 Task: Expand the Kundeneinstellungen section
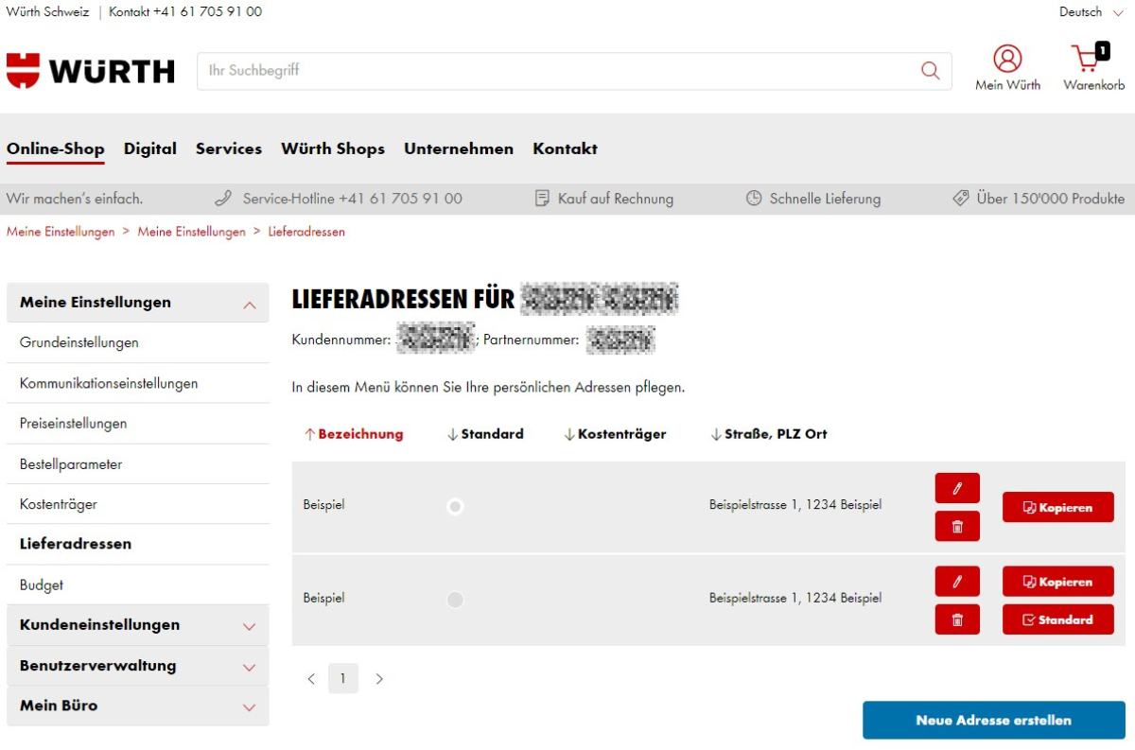click(x=138, y=625)
